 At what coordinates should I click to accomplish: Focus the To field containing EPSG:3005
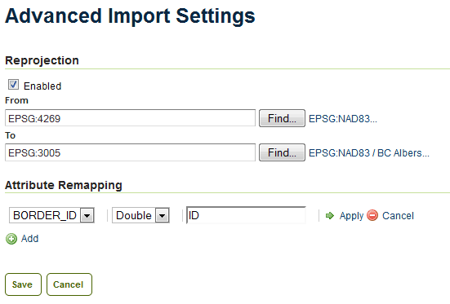click(130, 152)
